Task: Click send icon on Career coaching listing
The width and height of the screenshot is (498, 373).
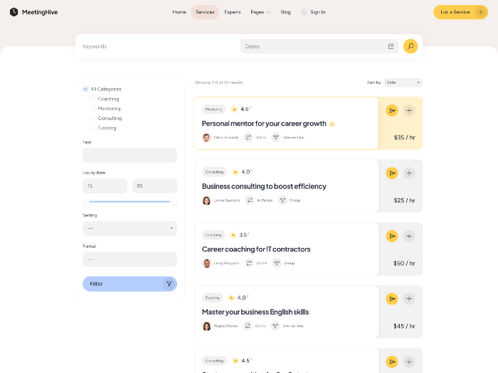Action: (x=392, y=236)
